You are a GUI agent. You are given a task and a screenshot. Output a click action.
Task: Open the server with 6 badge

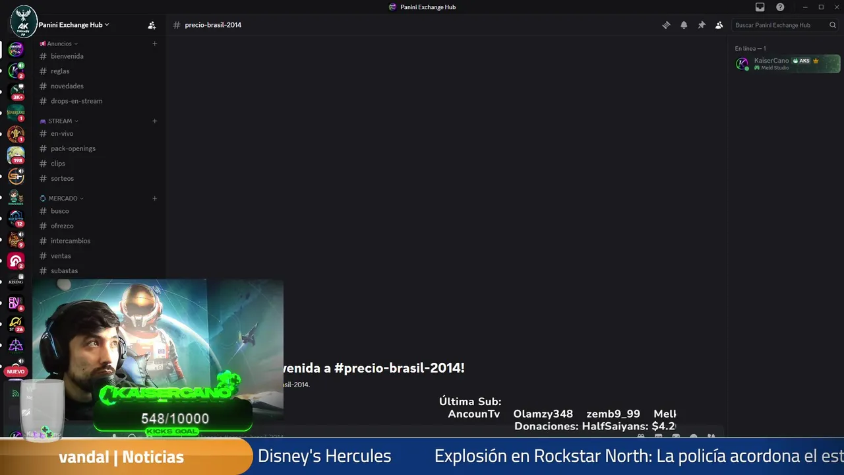click(16, 303)
